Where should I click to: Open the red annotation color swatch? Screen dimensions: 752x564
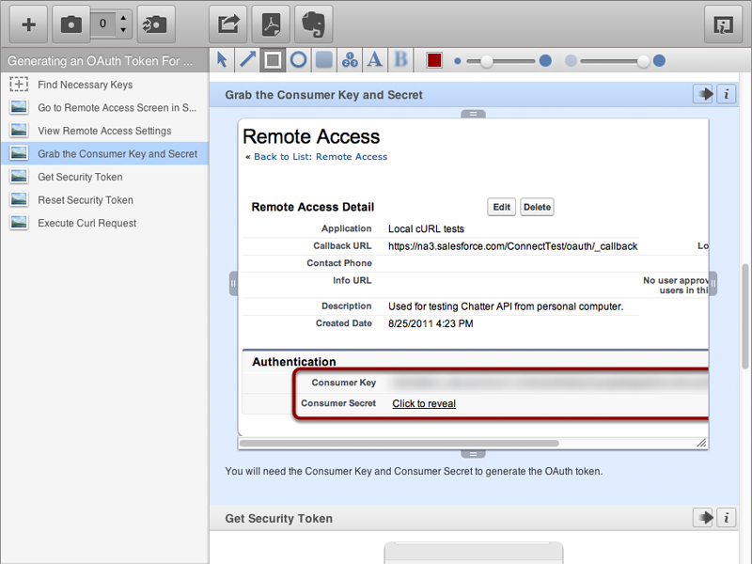(x=434, y=60)
